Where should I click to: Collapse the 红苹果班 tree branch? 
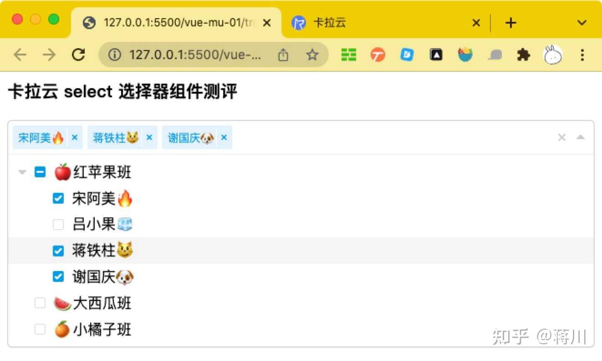click(x=22, y=172)
